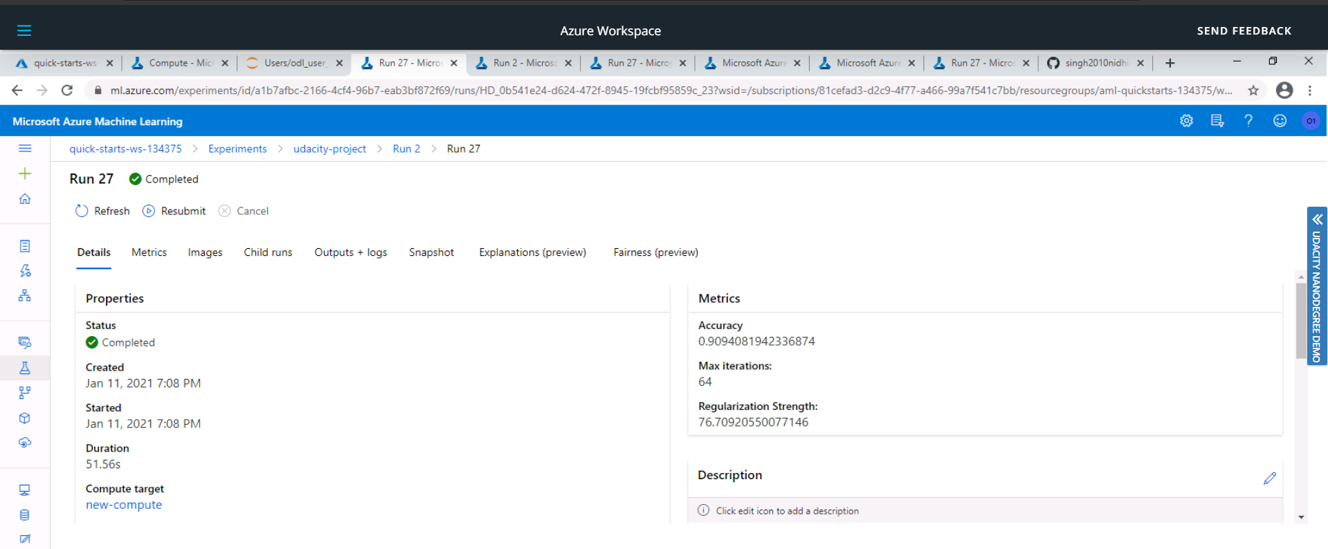Close the Compute browser tab
Screen dimensions: 1328x549
(225, 63)
